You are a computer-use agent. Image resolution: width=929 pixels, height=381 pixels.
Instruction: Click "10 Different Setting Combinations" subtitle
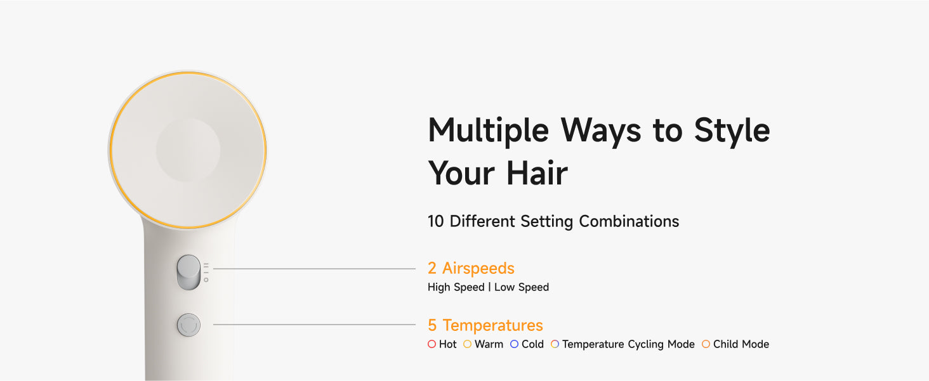(x=553, y=221)
